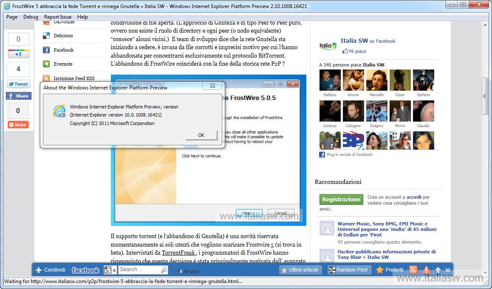Click the Delicious bookmark icon in sidebar
The width and height of the screenshot is (492, 289).
[x=46, y=36]
